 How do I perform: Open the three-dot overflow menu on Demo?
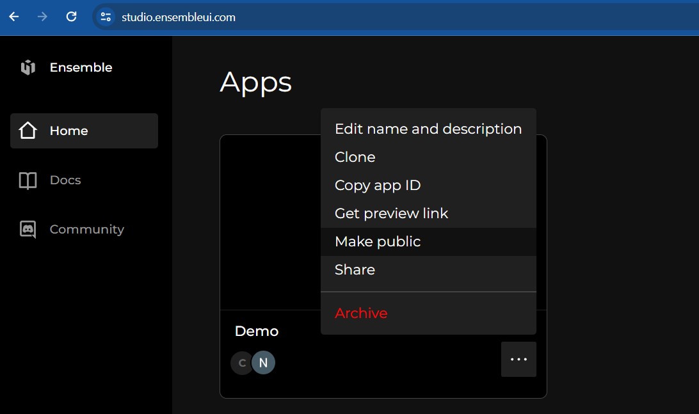(518, 359)
